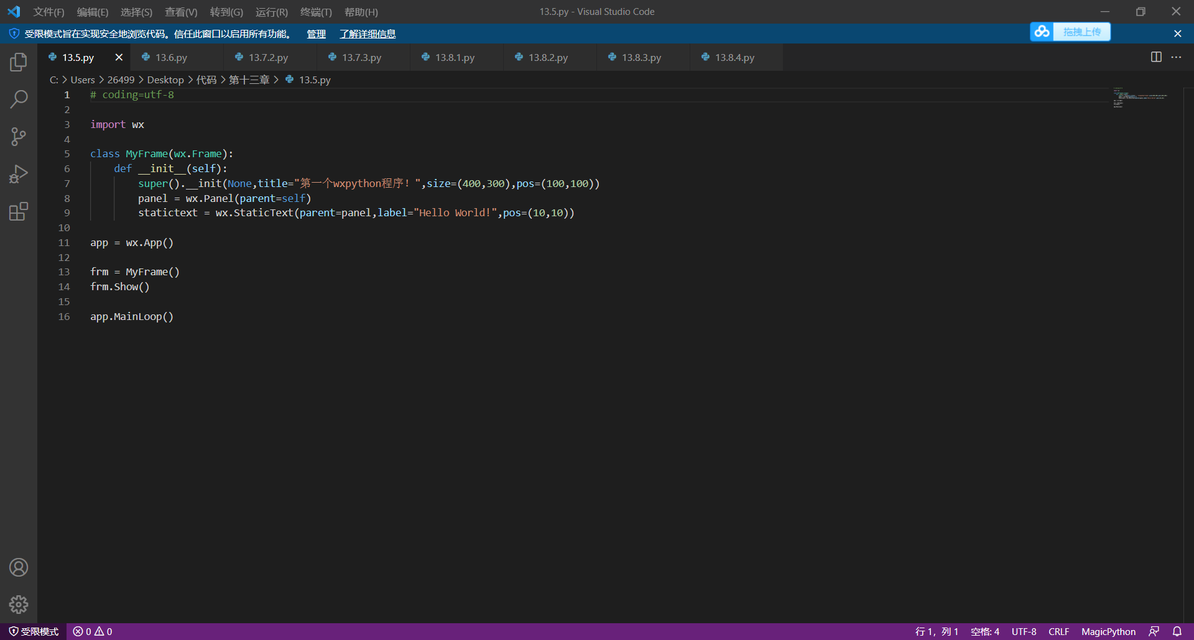
Task: Open the Accounts menu icon
Action: (x=19, y=567)
